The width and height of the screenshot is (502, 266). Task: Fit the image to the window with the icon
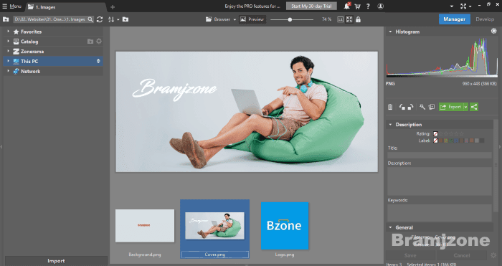[349, 19]
